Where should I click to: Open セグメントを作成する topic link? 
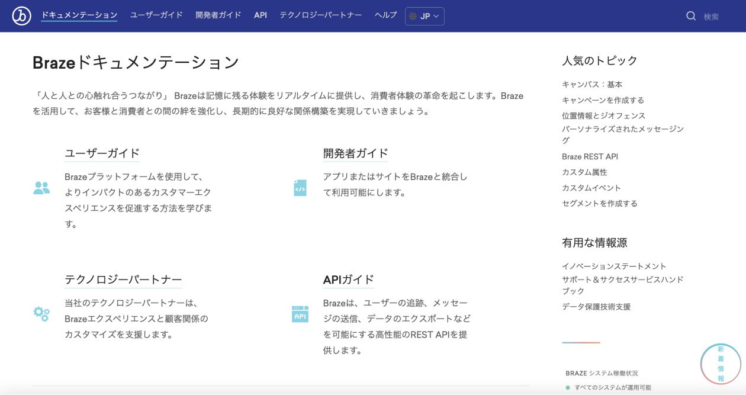(x=600, y=203)
